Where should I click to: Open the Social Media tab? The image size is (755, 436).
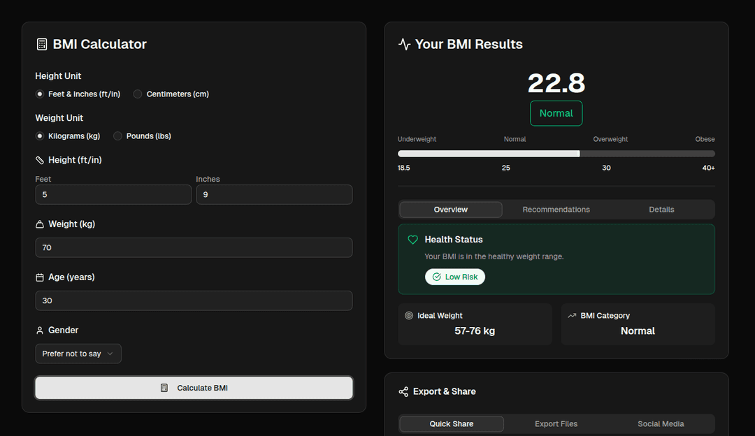(661, 424)
